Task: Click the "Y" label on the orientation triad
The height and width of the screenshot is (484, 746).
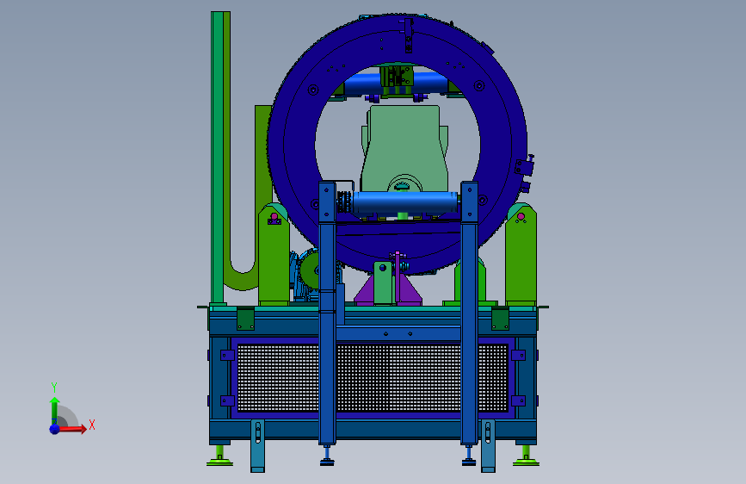Action: pyautogui.click(x=54, y=387)
